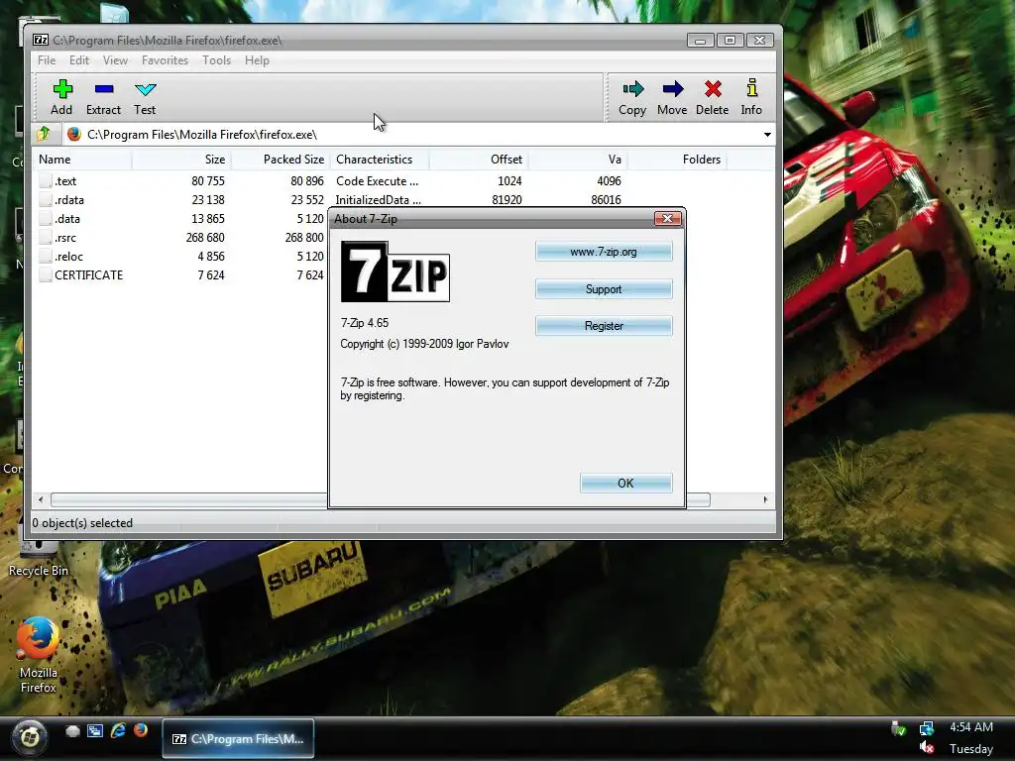The image size is (1015, 761).
Task: Select the .reloc file icon
Action: [45, 256]
